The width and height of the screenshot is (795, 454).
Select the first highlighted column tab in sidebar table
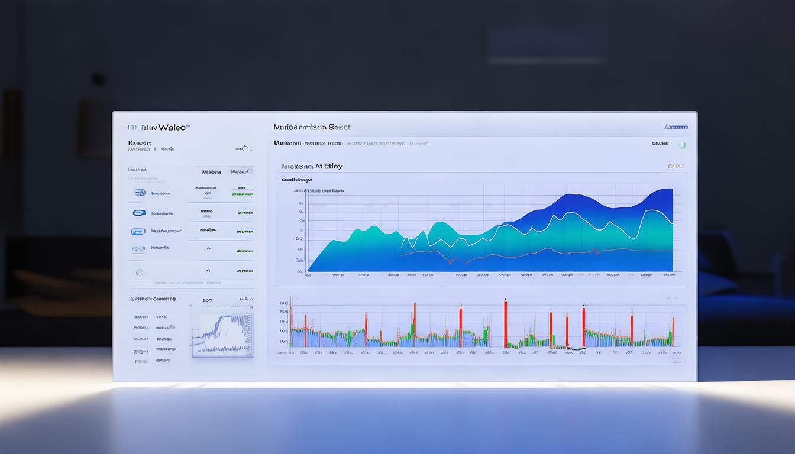click(x=211, y=171)
